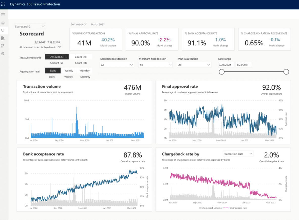Click the March 2021 summary label
299x220 pixels.
click(x=98, y=24)
